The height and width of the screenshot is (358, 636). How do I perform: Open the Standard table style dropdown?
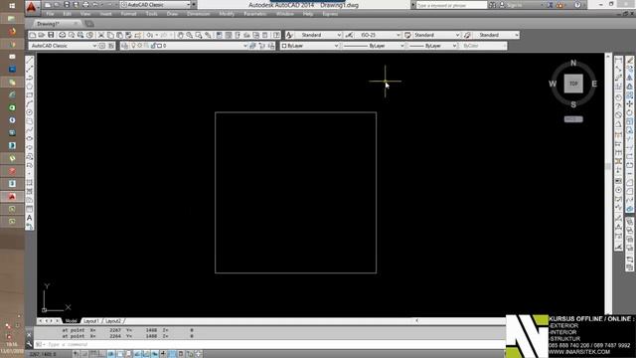tap(436, 36)
